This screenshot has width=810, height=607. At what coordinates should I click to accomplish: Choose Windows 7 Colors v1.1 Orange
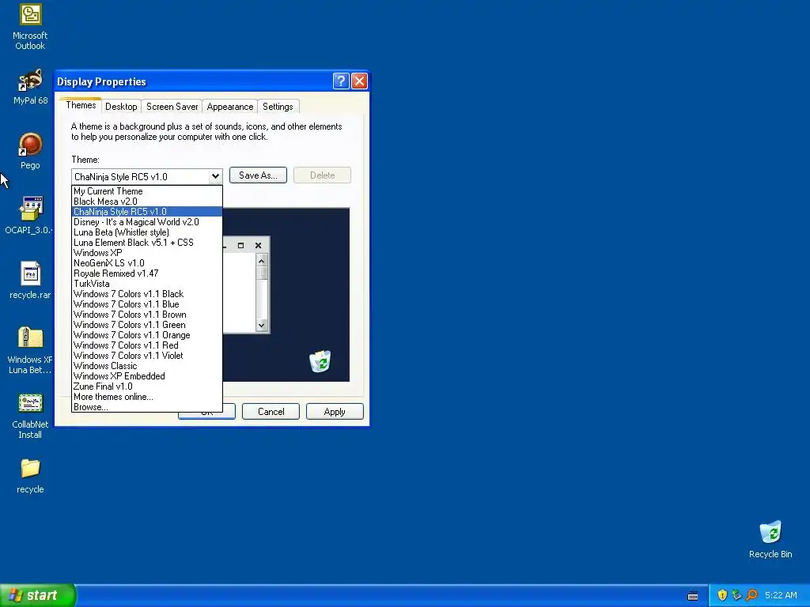[x=146, y=335]
